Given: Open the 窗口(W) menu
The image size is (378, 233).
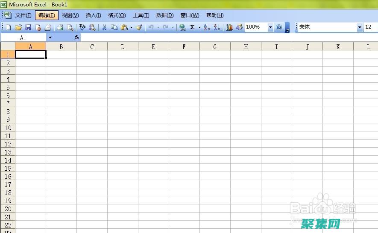Looking at the screenshot, I should click(190, 15).
